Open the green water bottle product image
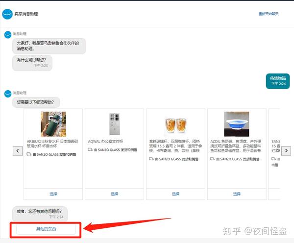294x243 pixels. pos(53,124)
